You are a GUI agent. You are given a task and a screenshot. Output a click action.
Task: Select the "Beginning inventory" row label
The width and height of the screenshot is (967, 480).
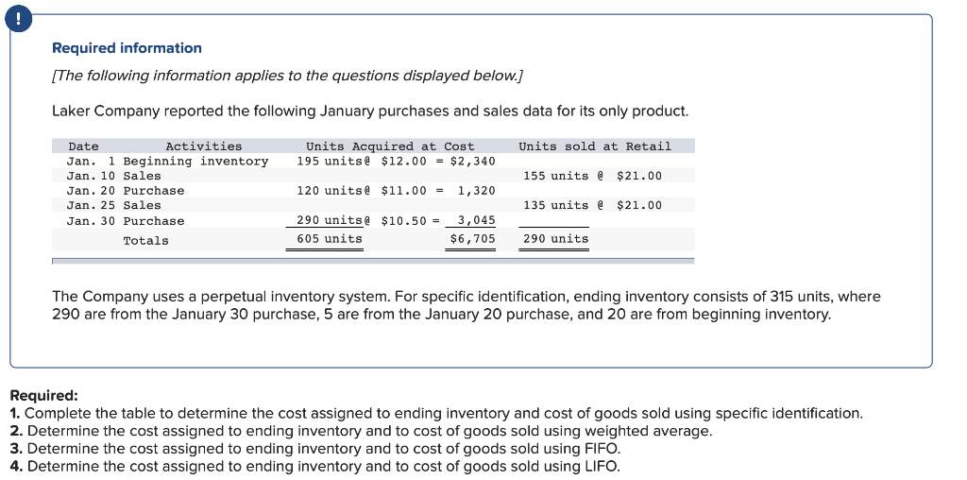click(195, 162)
